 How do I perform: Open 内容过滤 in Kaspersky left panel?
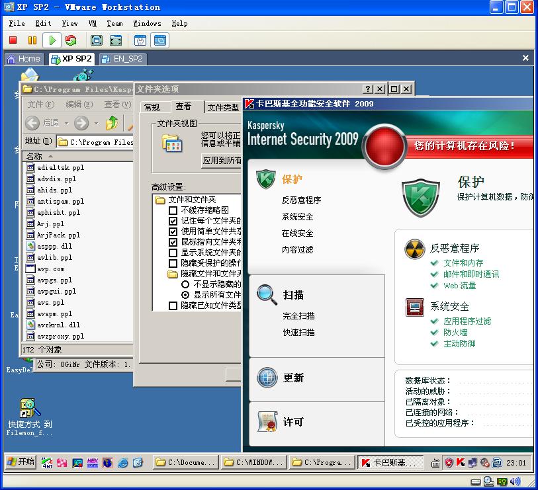click(x=298, y=250)
